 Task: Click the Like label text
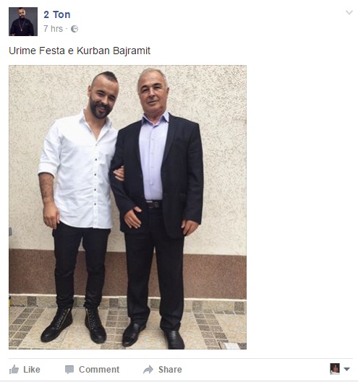(32, 370)
